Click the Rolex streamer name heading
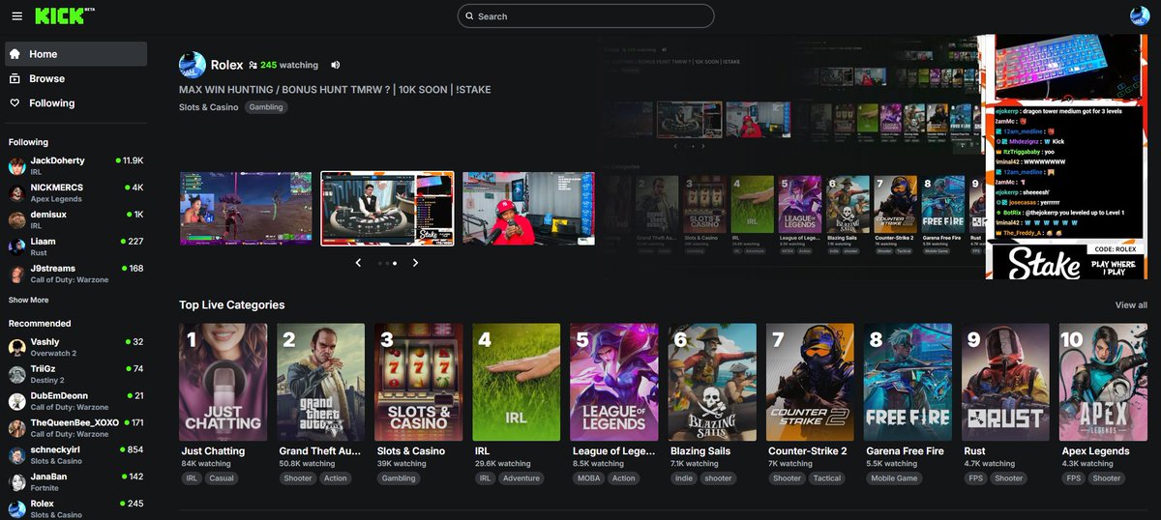 pos(226,65)
